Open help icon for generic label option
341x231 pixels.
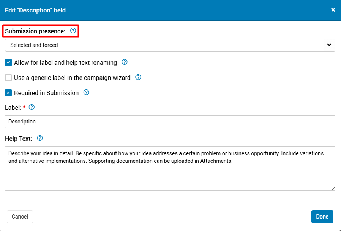click(x=138, y=77)
